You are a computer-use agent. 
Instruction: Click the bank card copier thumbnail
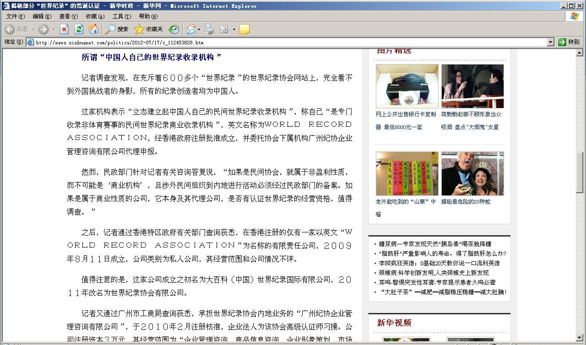pyautogui.click(x=407, y=86)
